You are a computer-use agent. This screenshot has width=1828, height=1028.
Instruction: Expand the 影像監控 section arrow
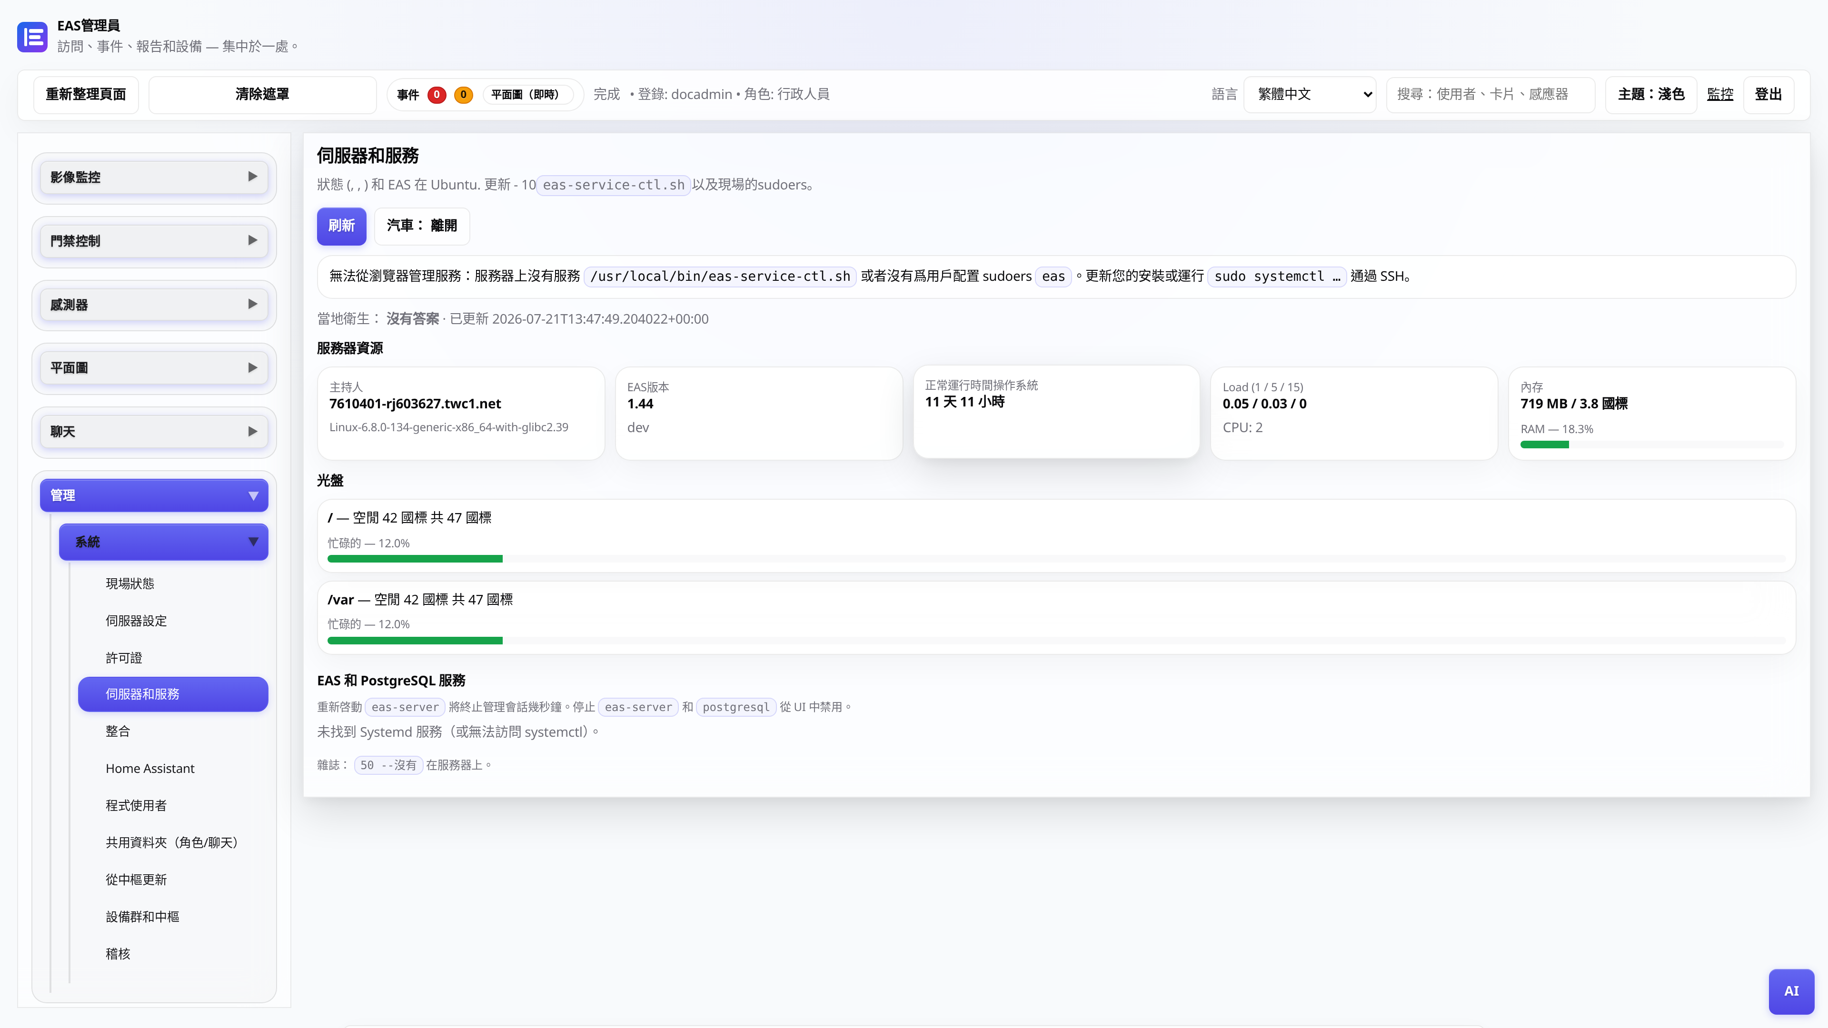[x=253, y=177]
